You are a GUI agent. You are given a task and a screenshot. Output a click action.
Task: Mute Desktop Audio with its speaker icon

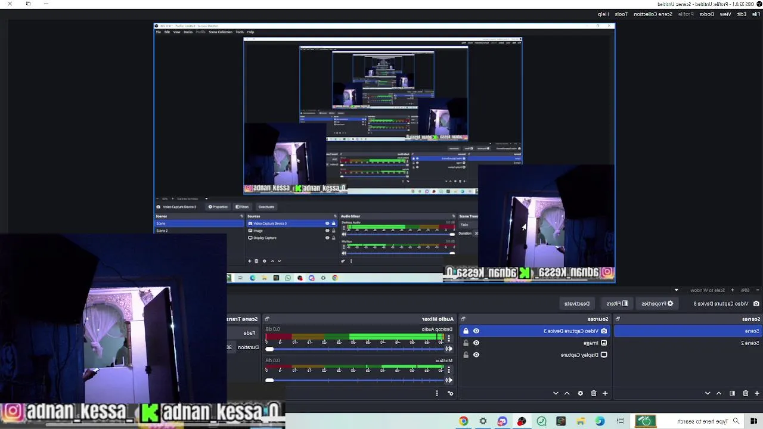[449, 349]
